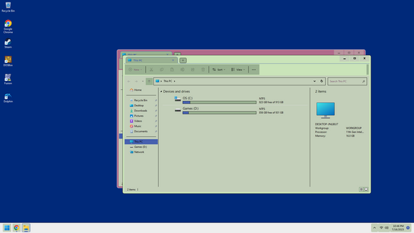The height and width of the screenshot is (233, 414).
Task: Click the Up arrow navigation button
Action: point(149,81)
